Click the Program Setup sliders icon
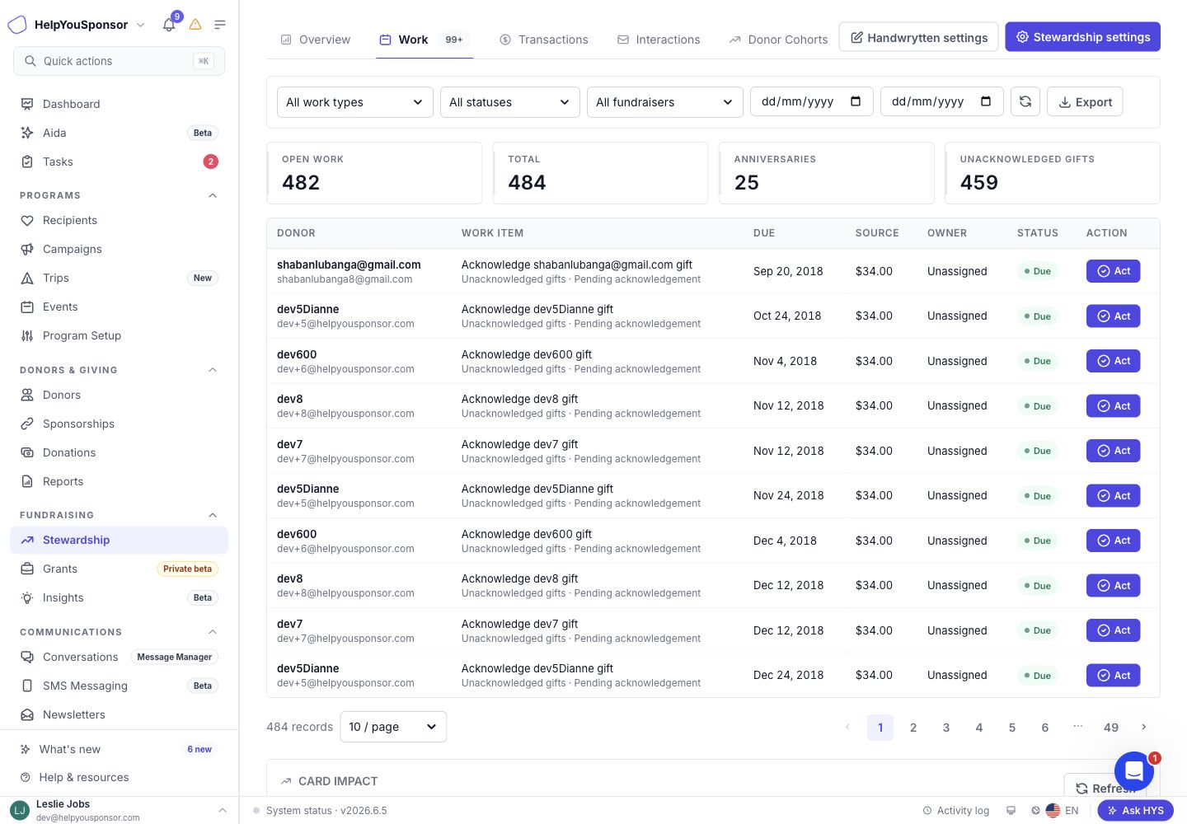Viewport: 1187px width, 824px height. (27, 335)
